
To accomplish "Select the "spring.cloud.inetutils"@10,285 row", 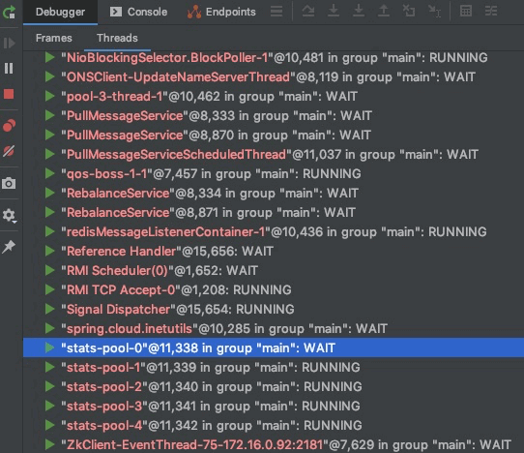I will tap(274, 329).
